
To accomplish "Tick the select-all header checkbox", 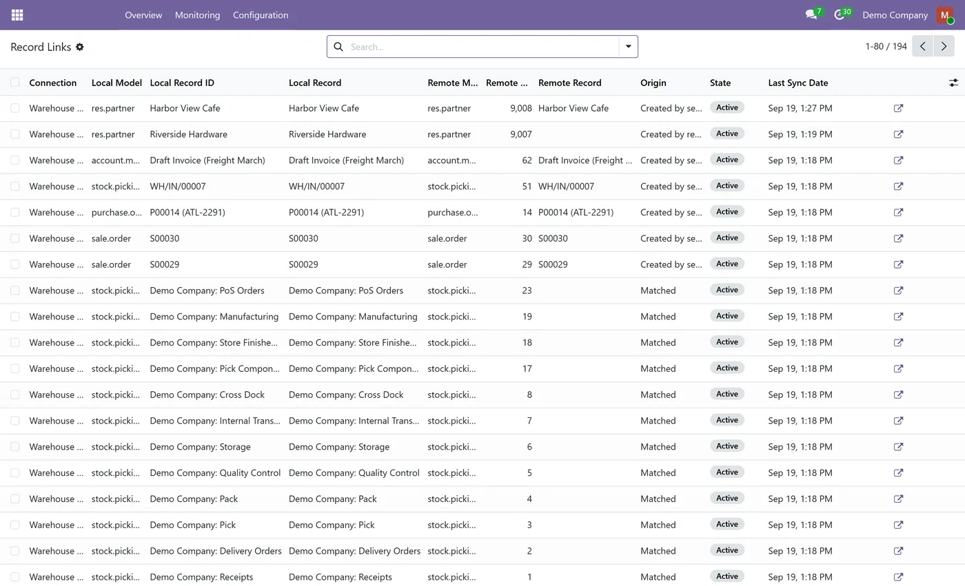I will coord(15,83).
